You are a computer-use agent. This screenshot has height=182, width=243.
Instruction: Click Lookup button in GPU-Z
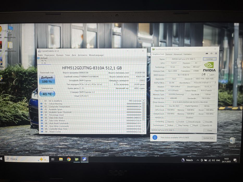click(x=209, y=59)
